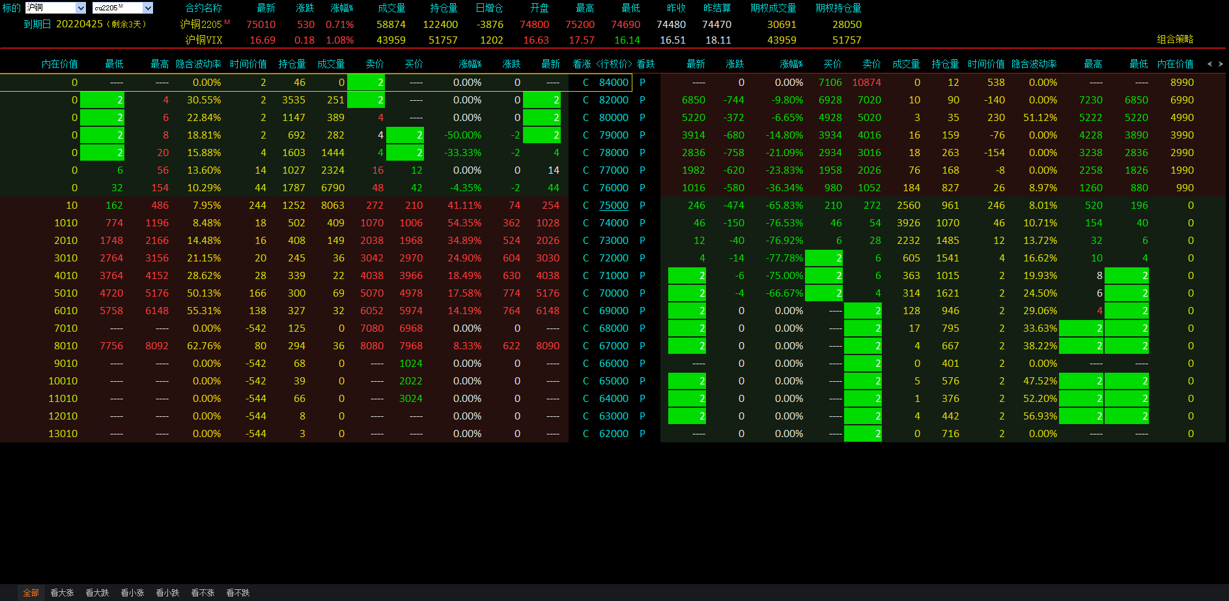Click call volume 8063 cell
Image resolution: width=1229 pixels, height=601 pixels.
point(333,206)
